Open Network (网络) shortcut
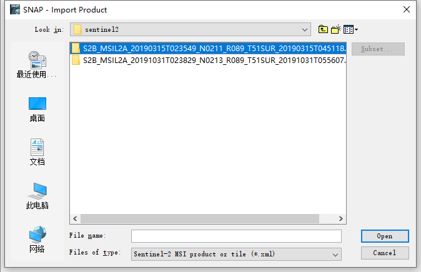Image resolution: width=421 pixels, height=272 pixels. click(37, 240)
